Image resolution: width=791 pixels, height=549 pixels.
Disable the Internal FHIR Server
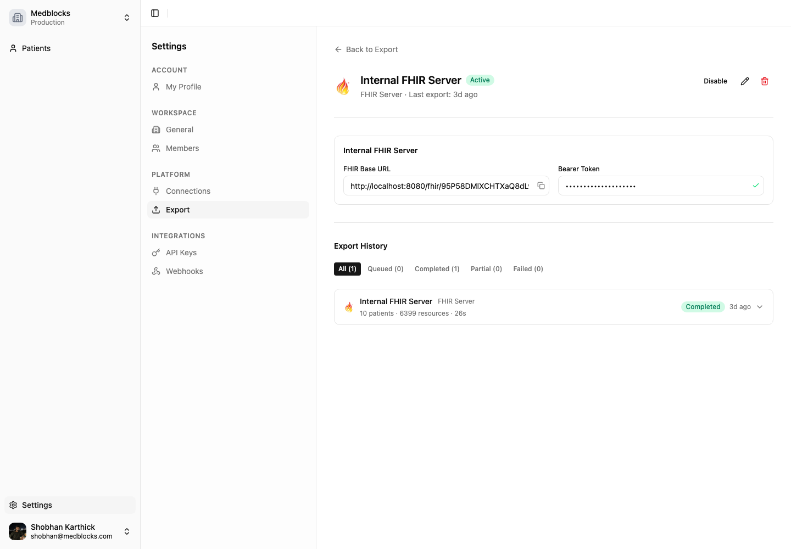tap(715, 81)
